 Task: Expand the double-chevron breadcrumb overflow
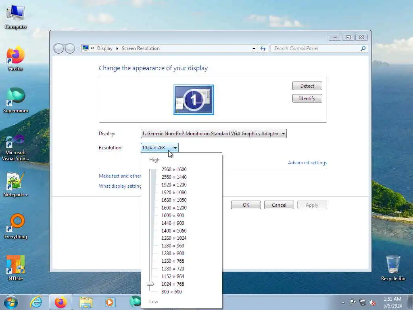pyautogui.click(x=92, y=48)
